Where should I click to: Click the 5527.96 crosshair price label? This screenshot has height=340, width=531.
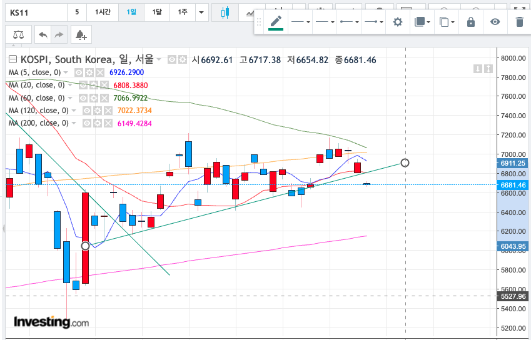513,296
